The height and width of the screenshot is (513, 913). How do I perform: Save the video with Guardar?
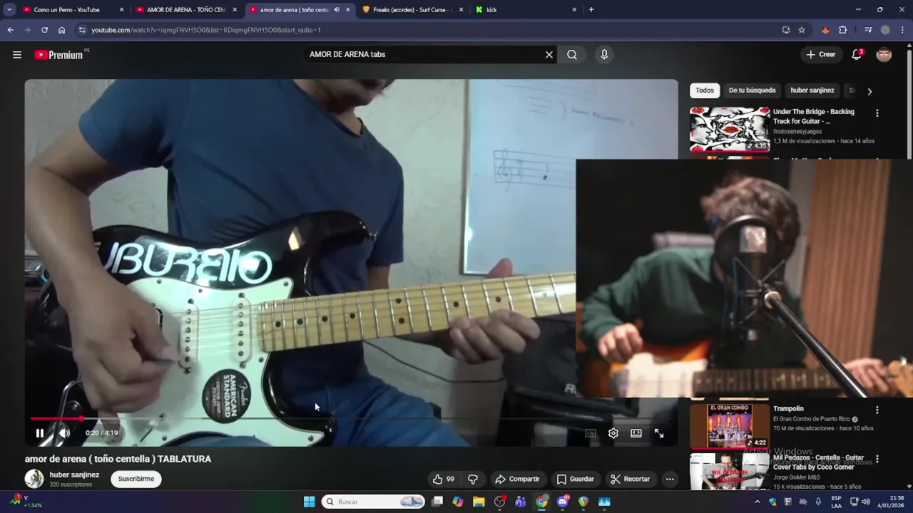pyautogui.click(x=575, y=479)
